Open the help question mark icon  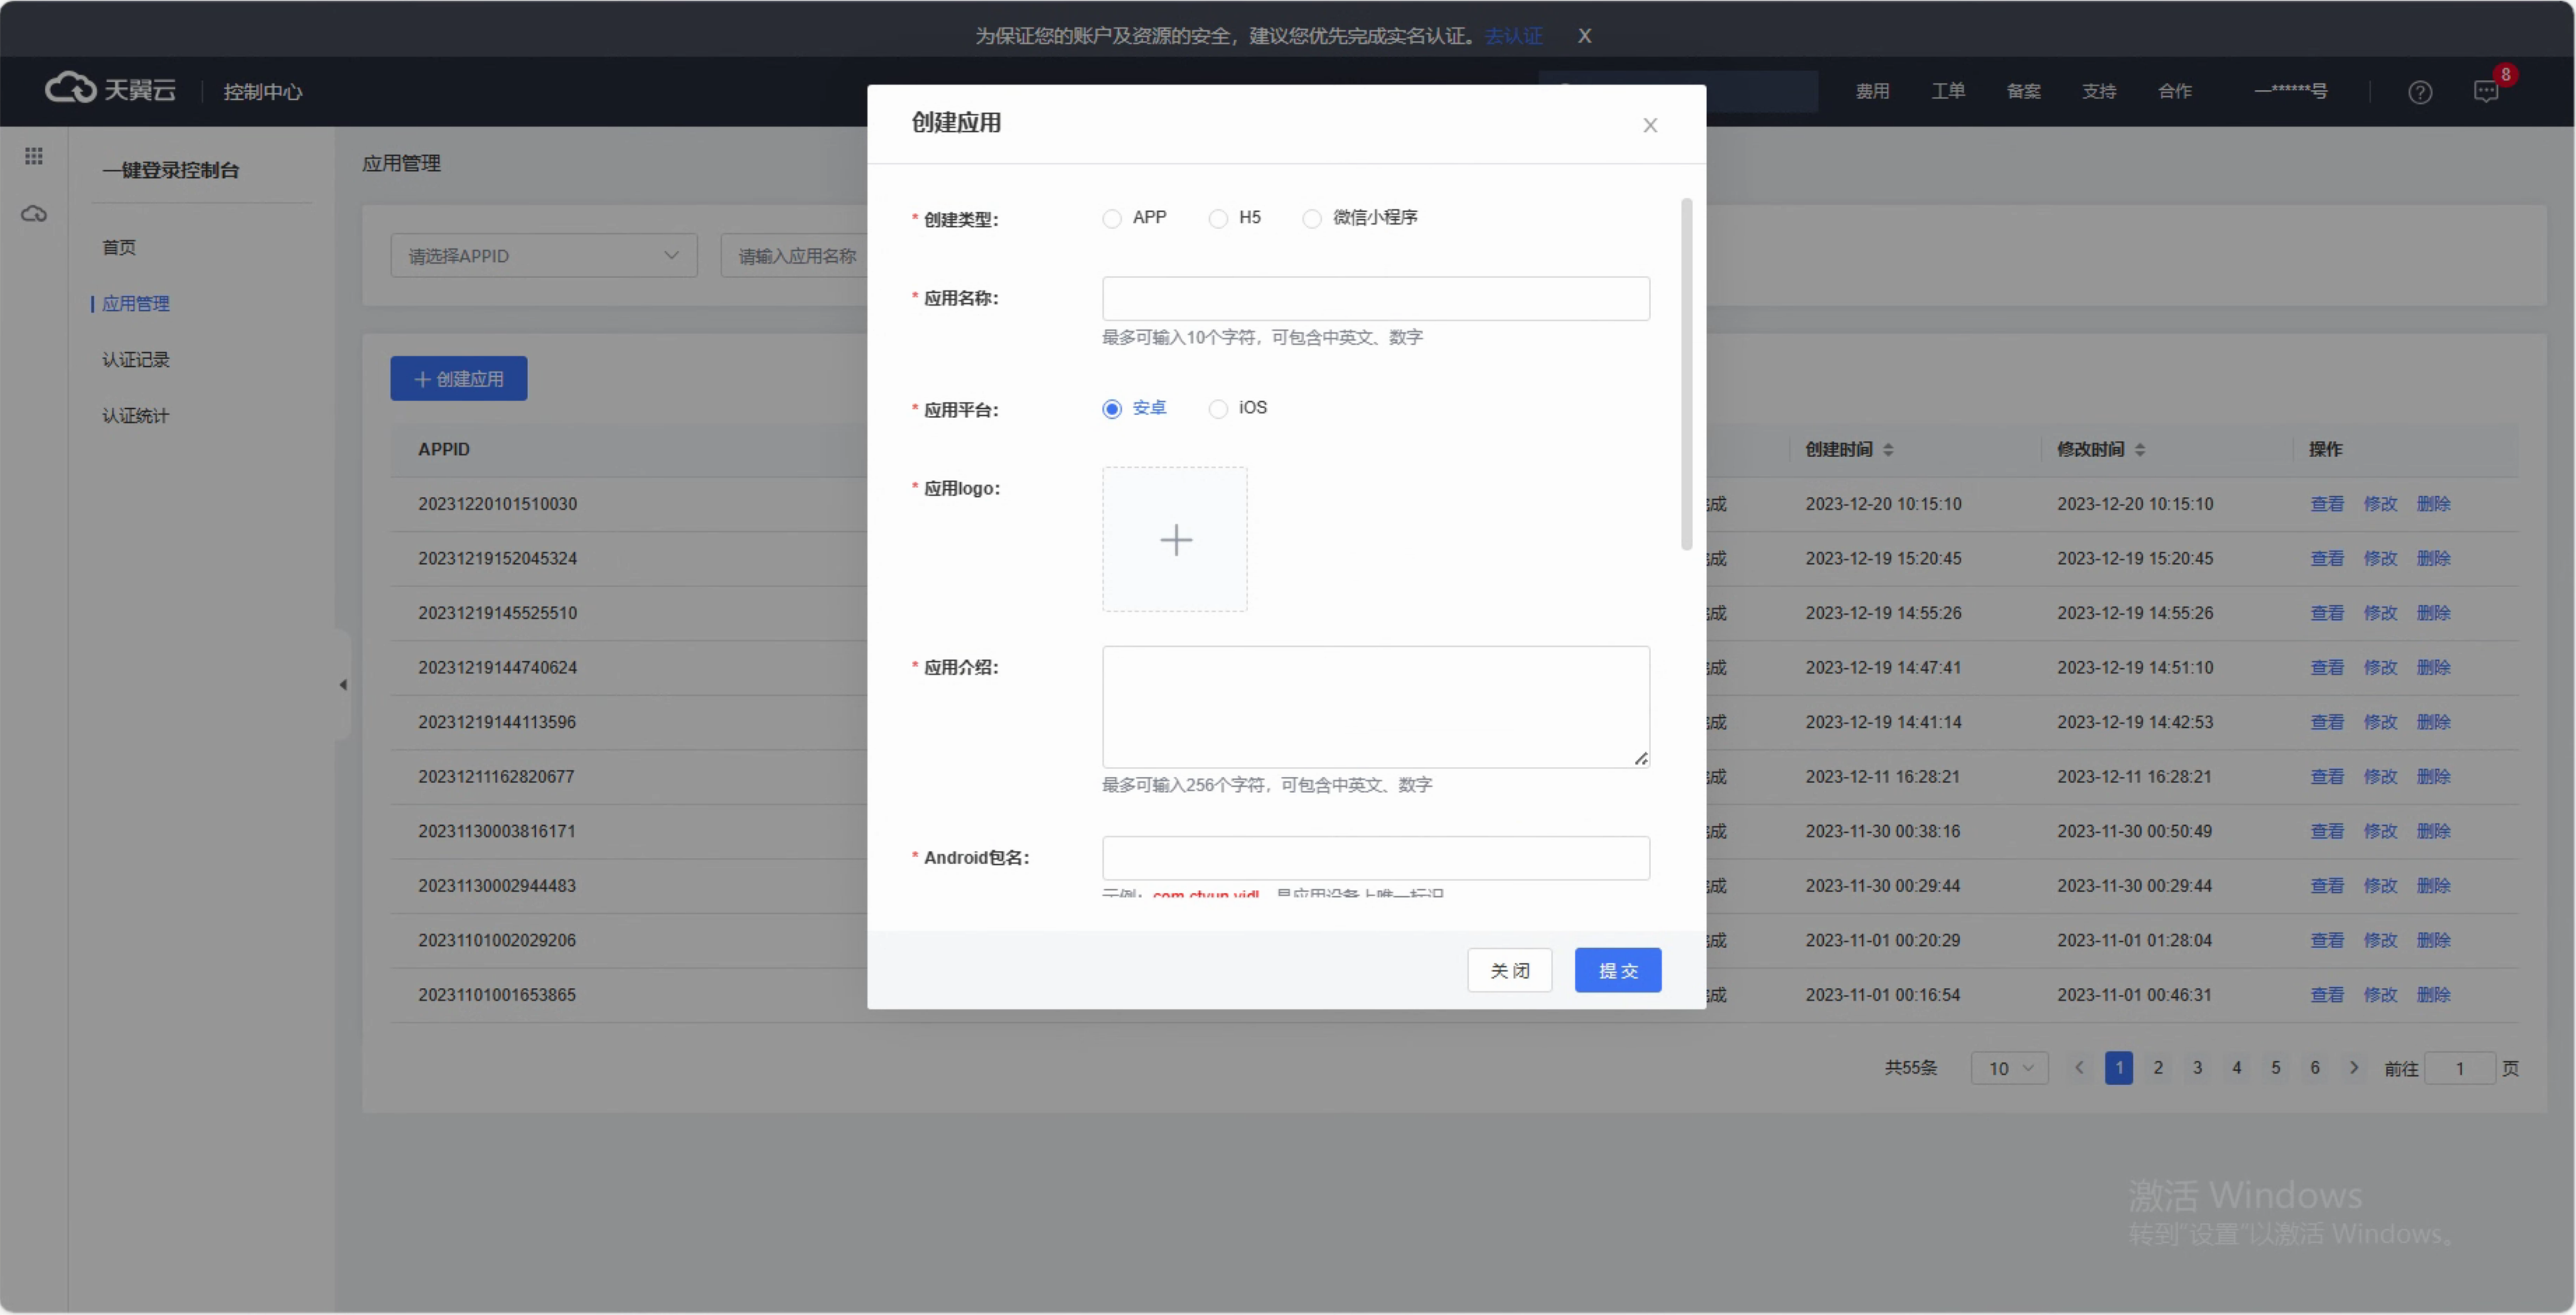click(x=2419, y=92)
